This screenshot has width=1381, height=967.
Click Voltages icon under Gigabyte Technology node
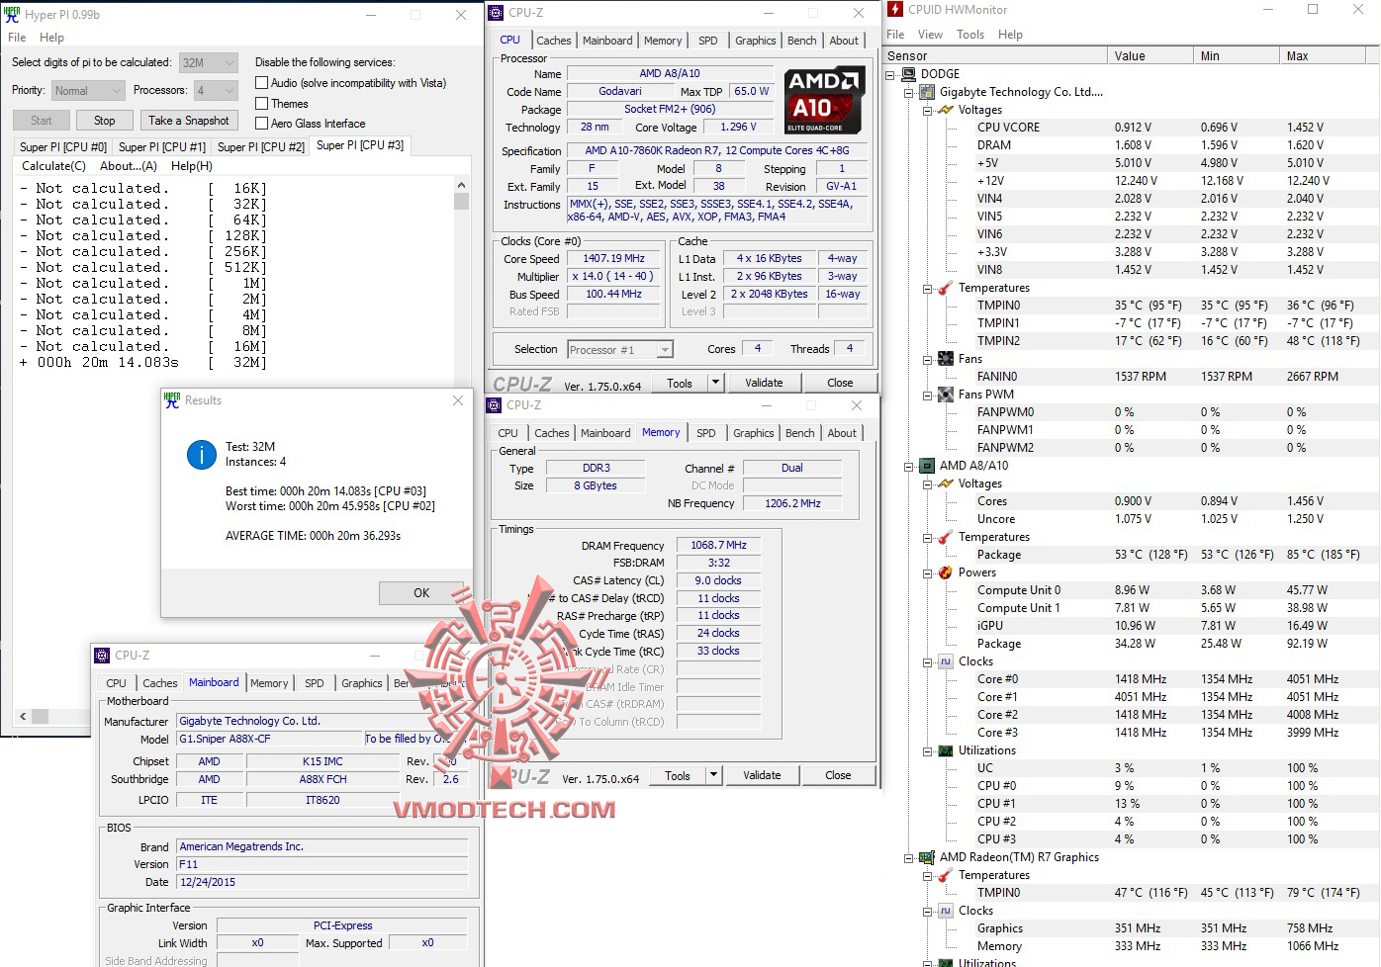945,110
